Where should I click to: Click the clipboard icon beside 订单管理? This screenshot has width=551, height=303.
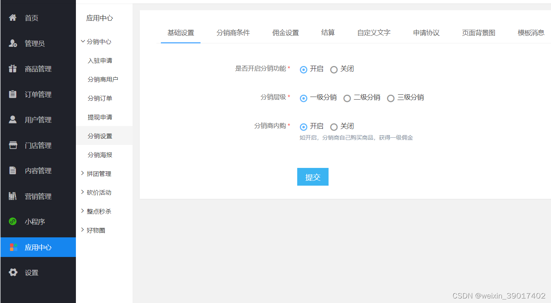13,94
